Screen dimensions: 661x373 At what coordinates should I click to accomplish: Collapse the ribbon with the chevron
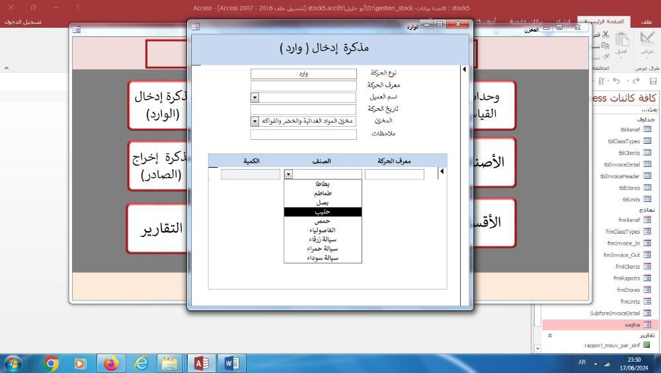coord(7,68)
